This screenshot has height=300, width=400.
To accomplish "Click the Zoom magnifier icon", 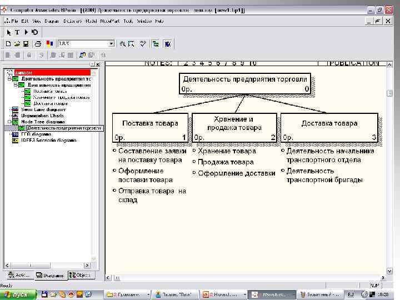I will (122, 43).
